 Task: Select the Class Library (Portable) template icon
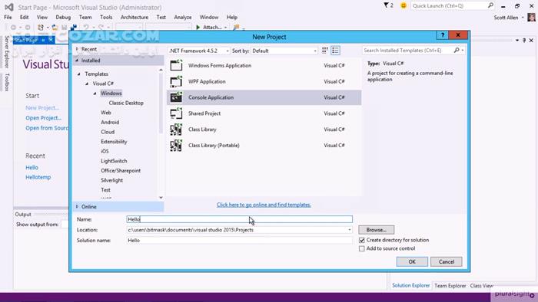pos(176,146)
